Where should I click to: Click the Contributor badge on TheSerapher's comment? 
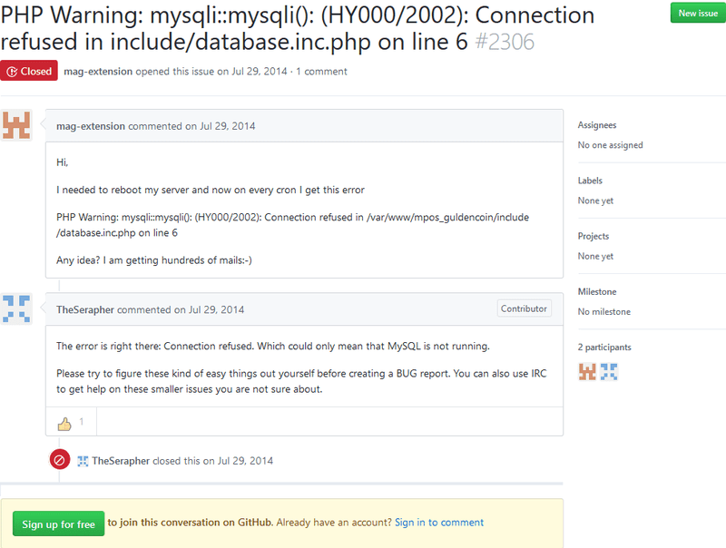tap(524, 308)
